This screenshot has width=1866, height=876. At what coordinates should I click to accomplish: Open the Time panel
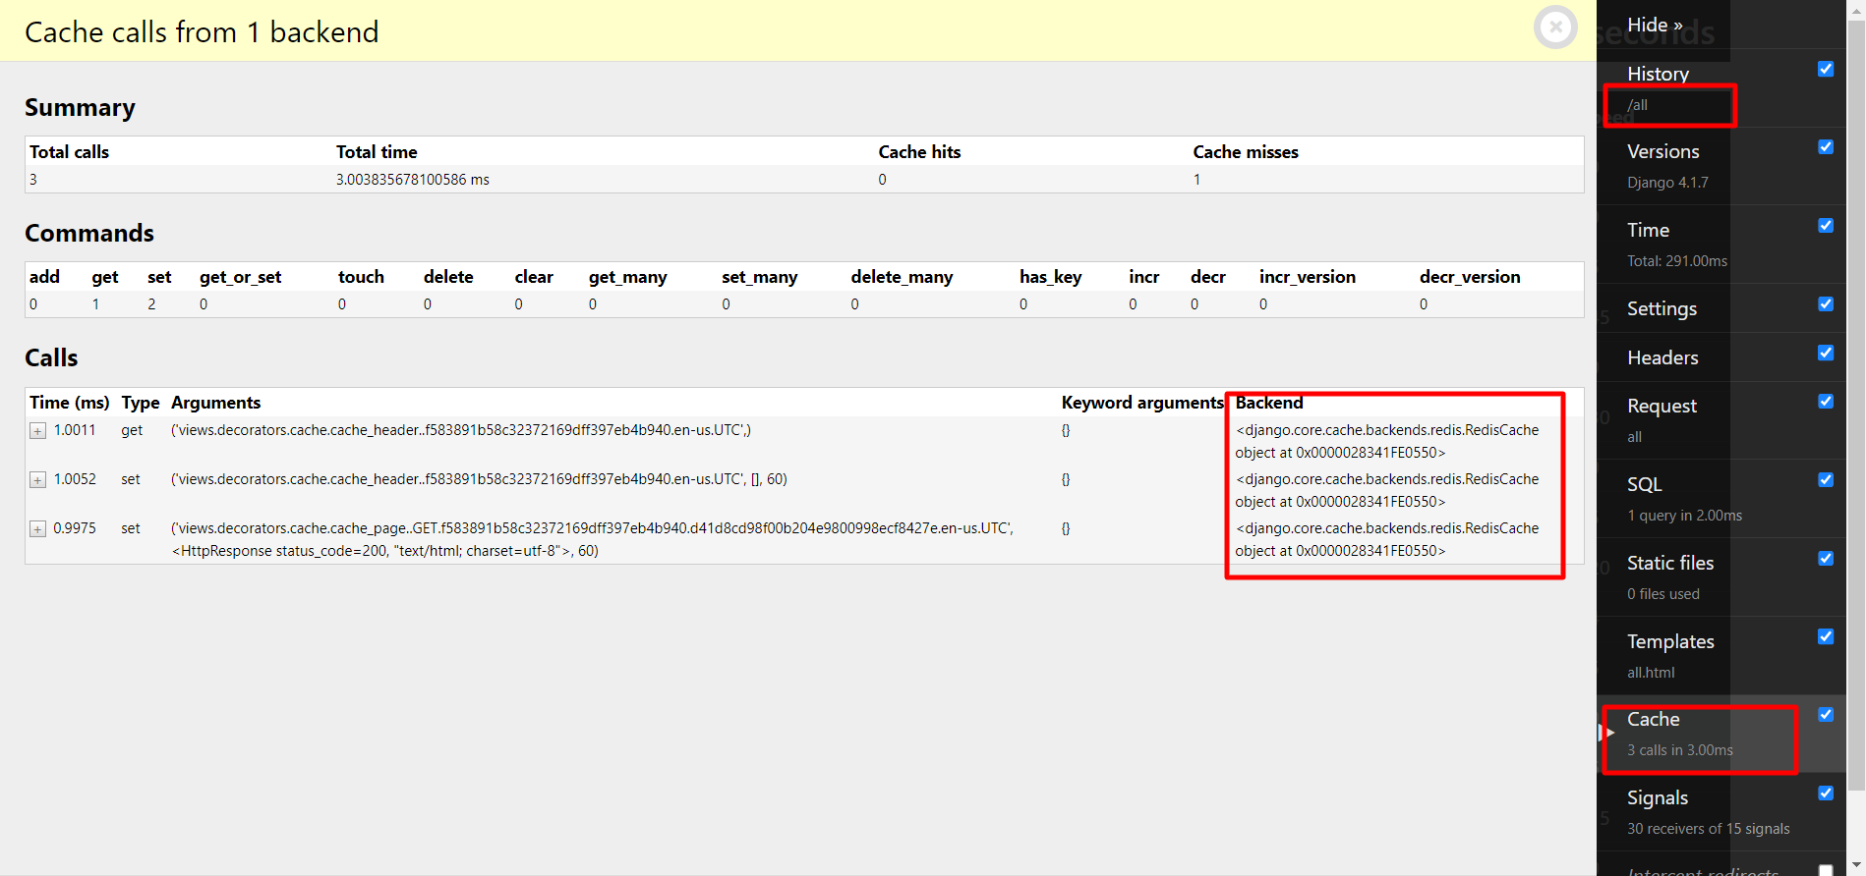pos(1648,230)
